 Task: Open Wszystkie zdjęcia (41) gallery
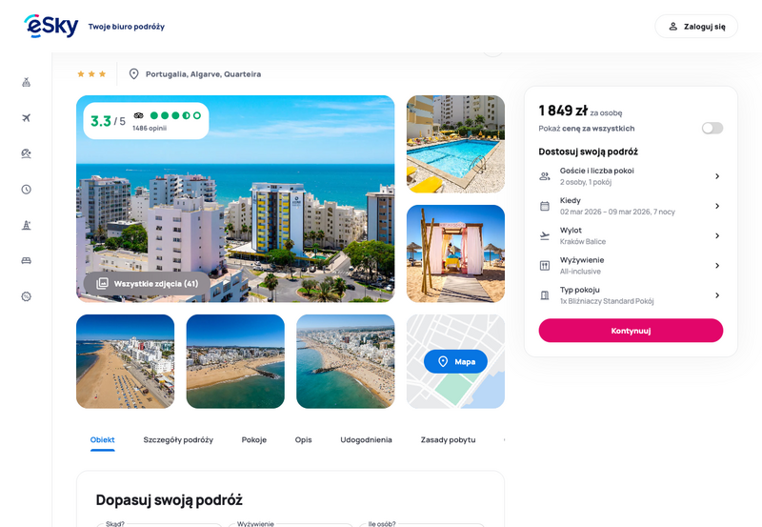[x=148, y=283]
